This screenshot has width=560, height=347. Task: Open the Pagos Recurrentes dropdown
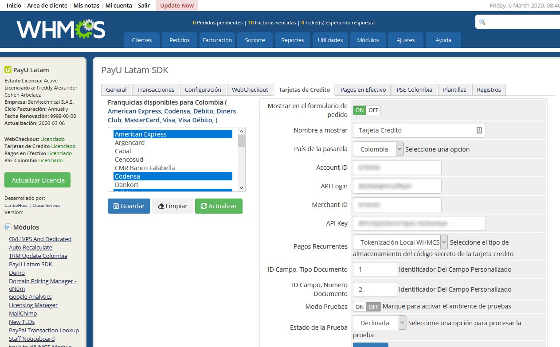[400, 242]
